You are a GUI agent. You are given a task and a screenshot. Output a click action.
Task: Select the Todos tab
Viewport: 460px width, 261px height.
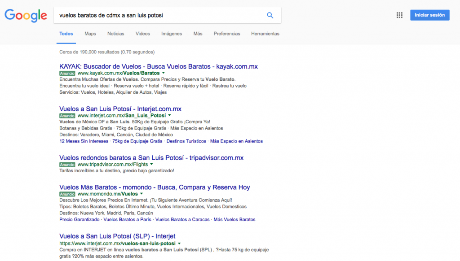point(66,34)
